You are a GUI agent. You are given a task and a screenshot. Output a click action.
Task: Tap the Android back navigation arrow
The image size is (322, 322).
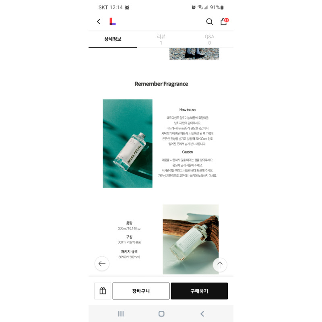(x=202, y=314)
